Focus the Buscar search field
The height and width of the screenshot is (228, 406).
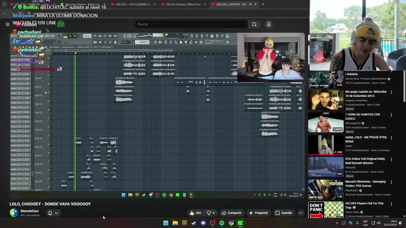pos(192,24)
